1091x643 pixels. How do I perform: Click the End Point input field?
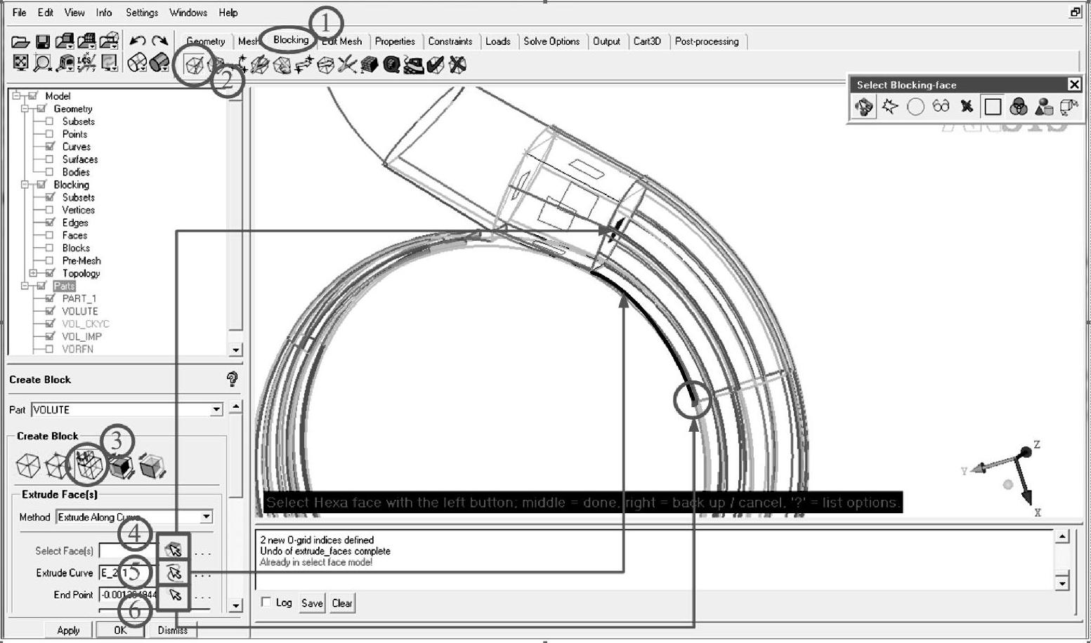[x=129, y=595]
